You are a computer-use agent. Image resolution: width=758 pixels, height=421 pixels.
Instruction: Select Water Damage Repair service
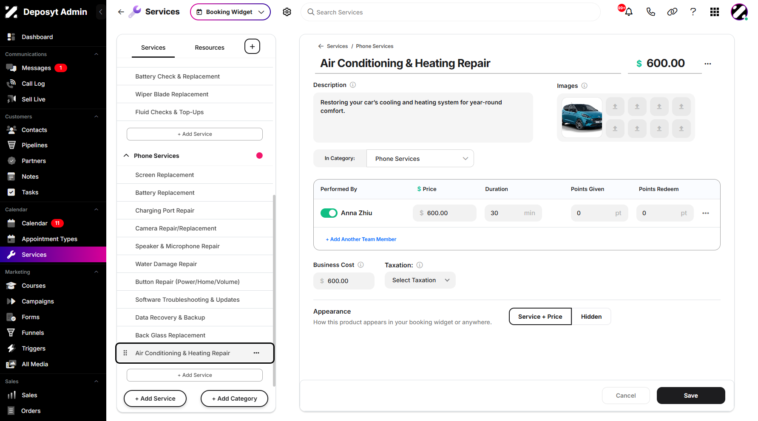coord(195,264)
